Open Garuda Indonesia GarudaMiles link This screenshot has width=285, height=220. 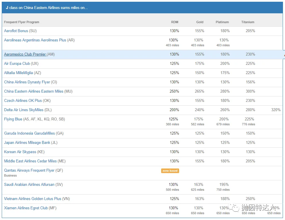(30, 133)
